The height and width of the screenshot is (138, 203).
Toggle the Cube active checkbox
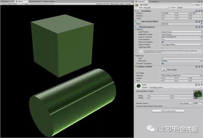click(x=141, y=5)
